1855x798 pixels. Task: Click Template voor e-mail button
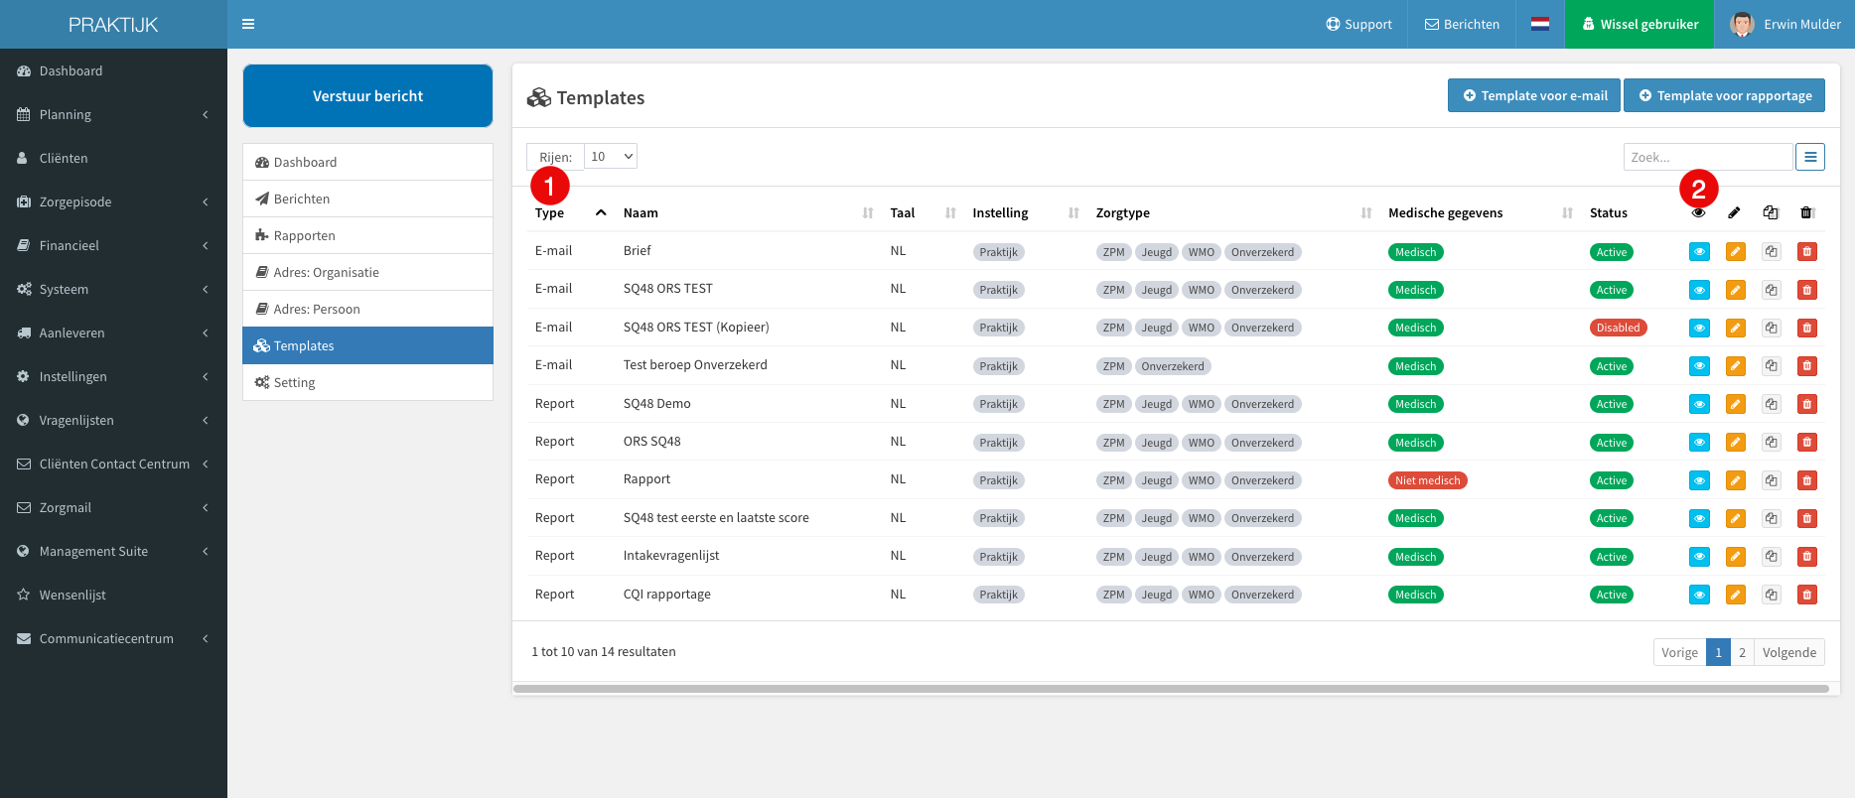1534,95
